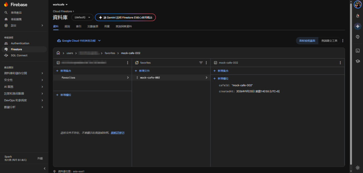Expand 託管和無伺服器 category
This screenshot has width=363, height=173.
(24, 94)
